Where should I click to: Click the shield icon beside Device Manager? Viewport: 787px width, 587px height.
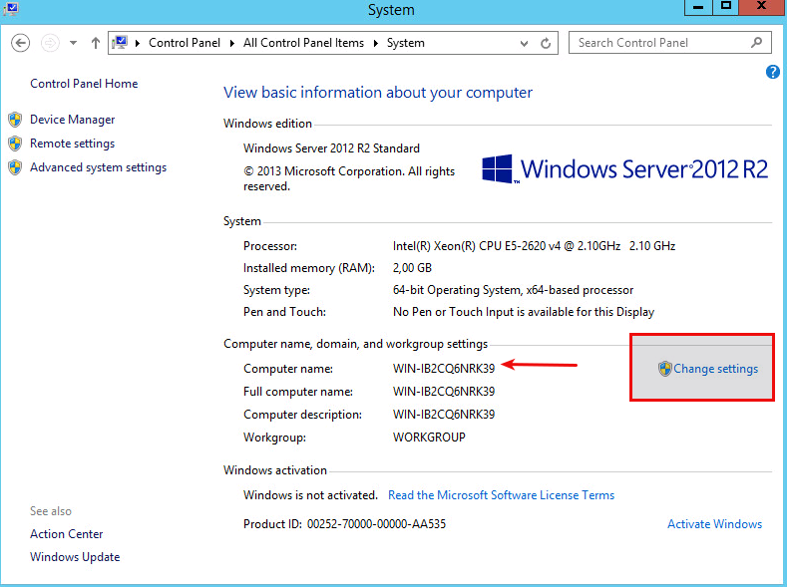(15, 120)
